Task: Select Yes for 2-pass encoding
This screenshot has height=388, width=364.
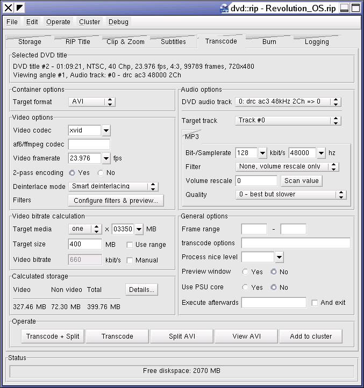Action: 72,173
